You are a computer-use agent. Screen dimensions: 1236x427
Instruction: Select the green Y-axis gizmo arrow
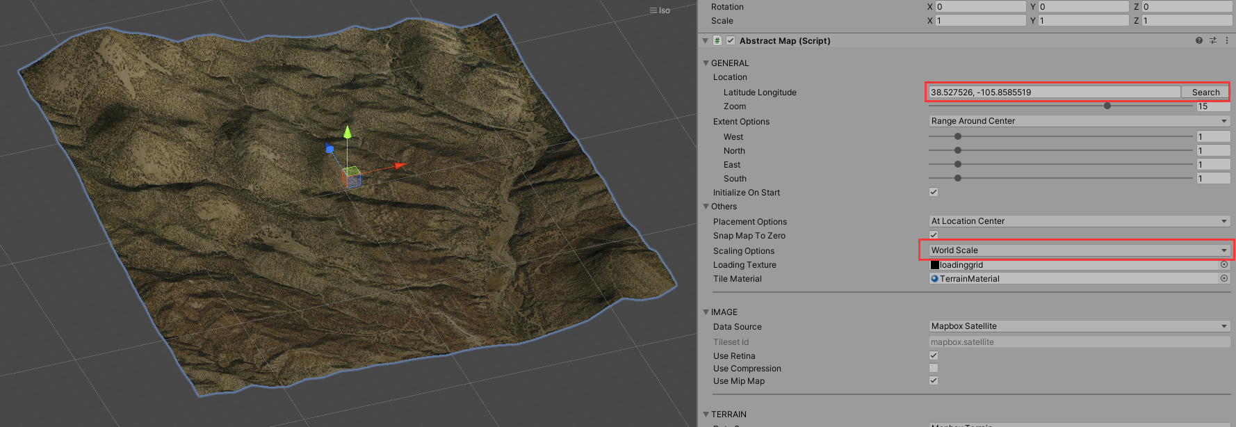point(347,132)
